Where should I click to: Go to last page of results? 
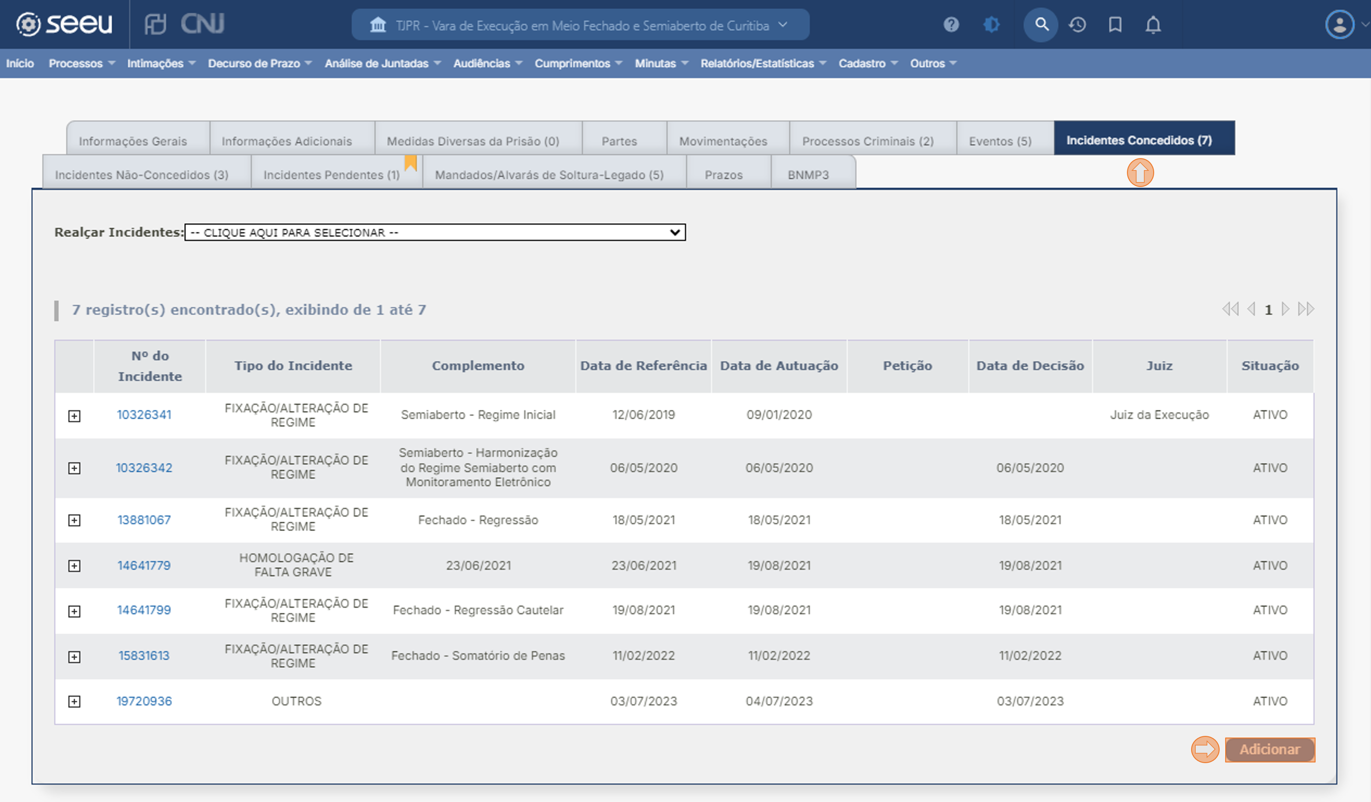[1306, 309]
